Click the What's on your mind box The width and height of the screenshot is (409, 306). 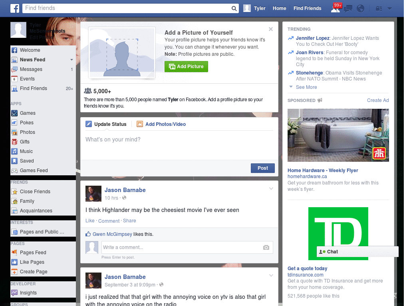point(179,144)
